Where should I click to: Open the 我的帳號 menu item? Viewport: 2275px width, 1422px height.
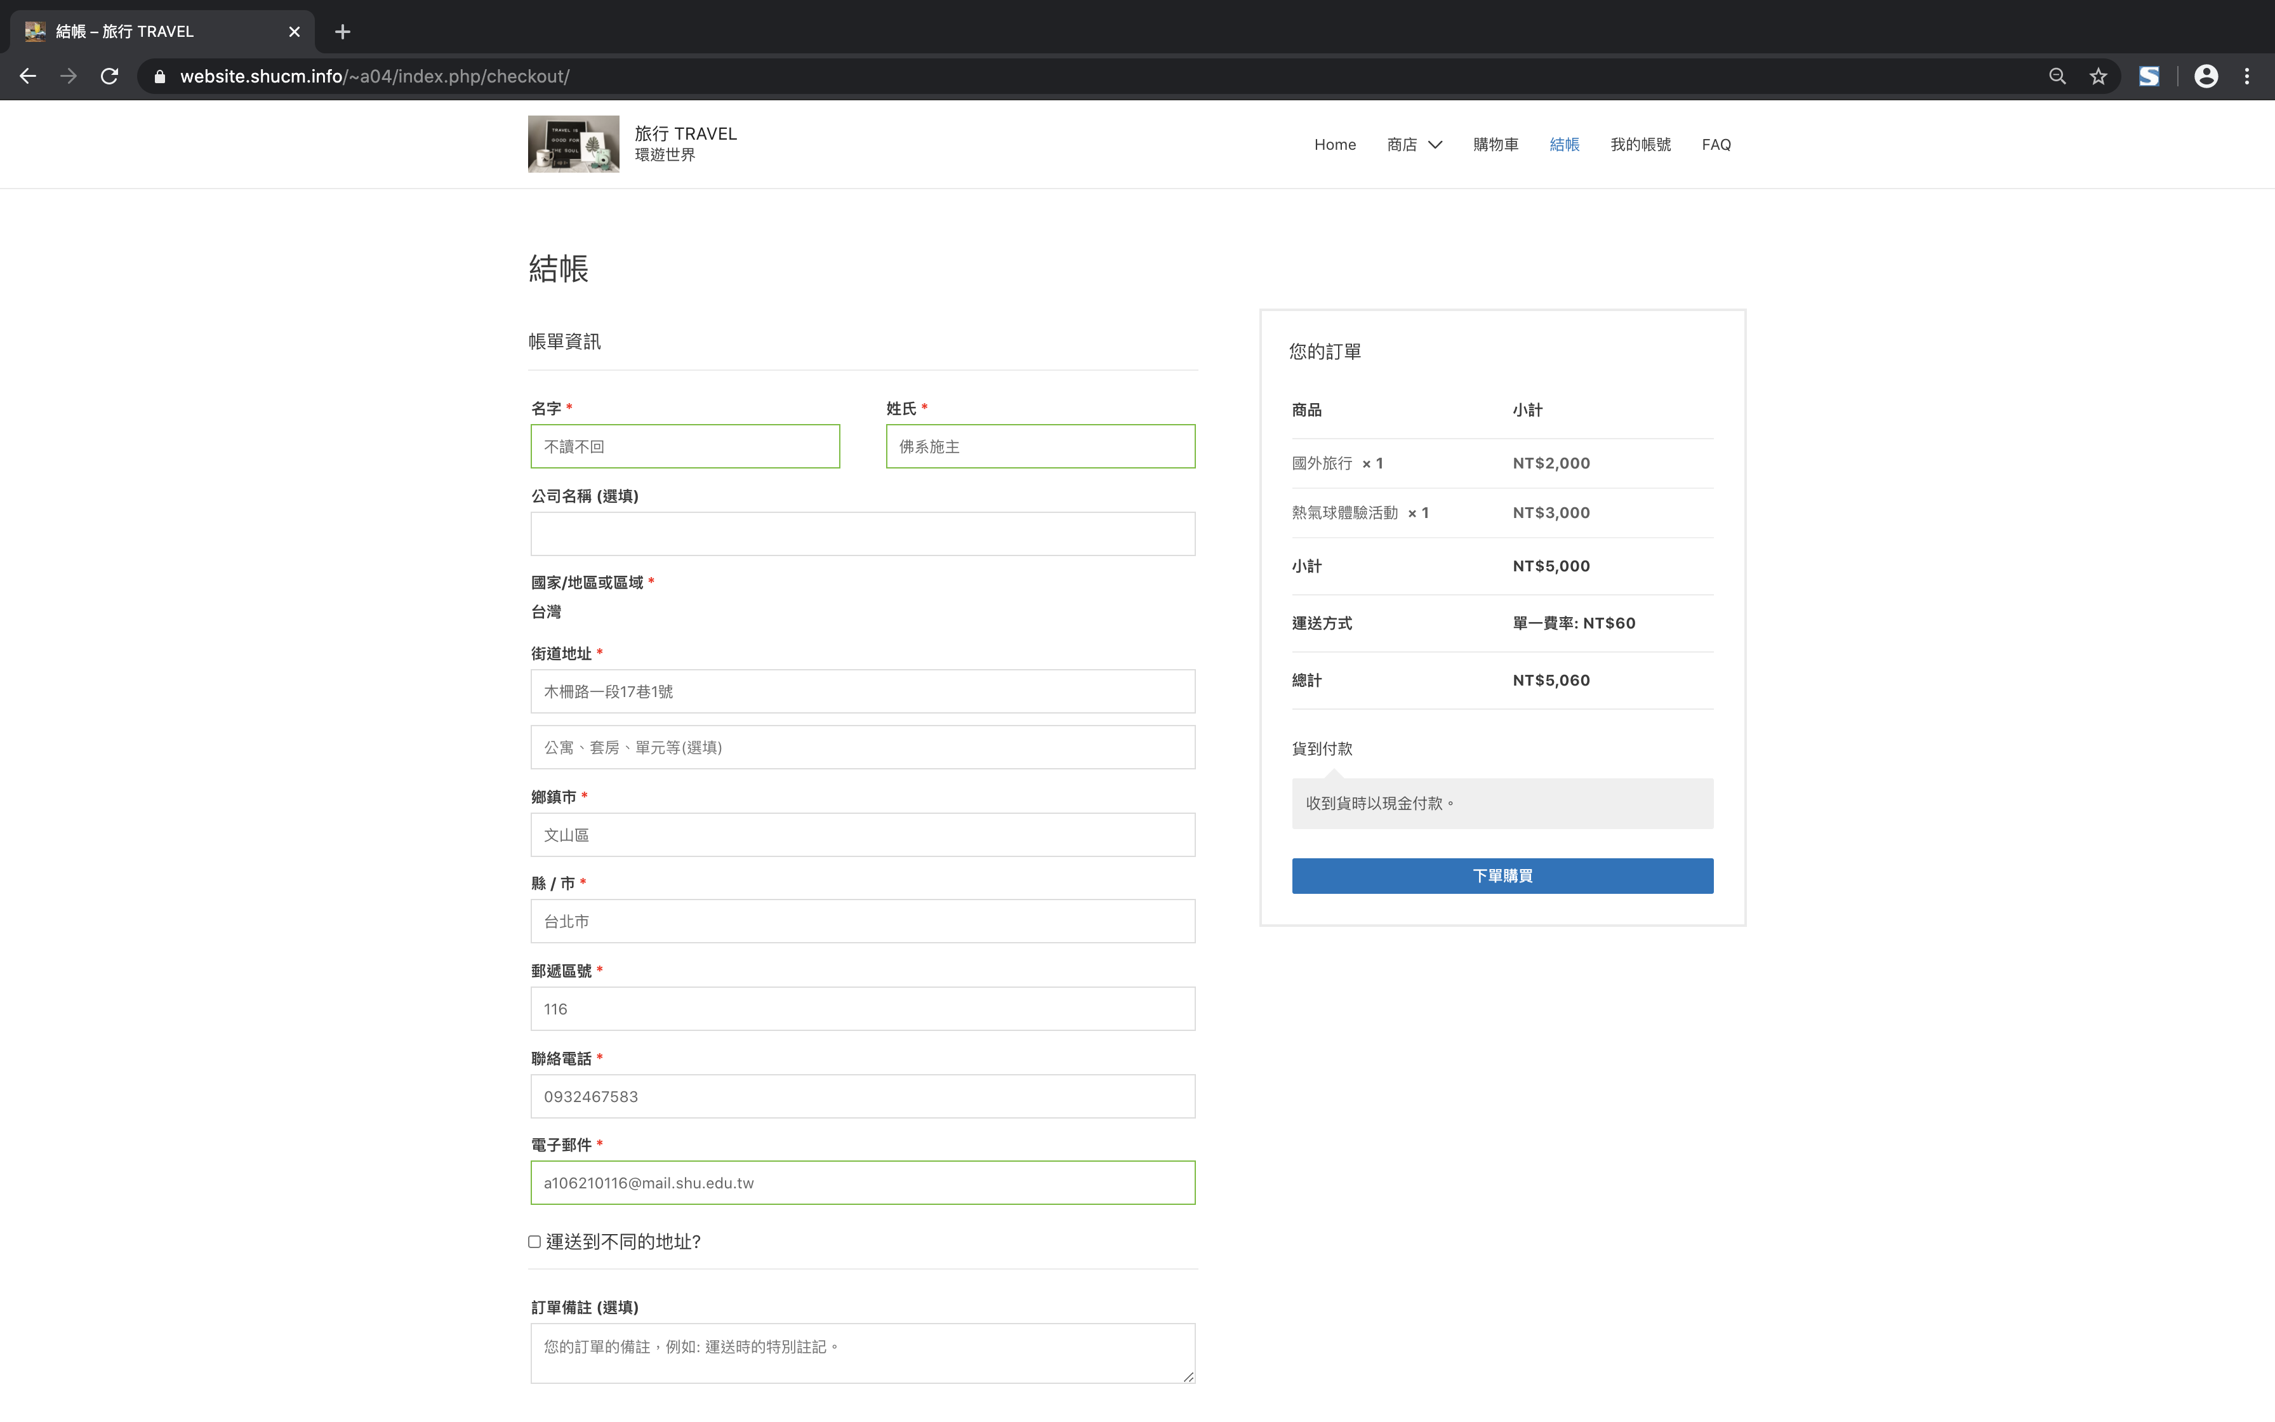click(1640, 145)
